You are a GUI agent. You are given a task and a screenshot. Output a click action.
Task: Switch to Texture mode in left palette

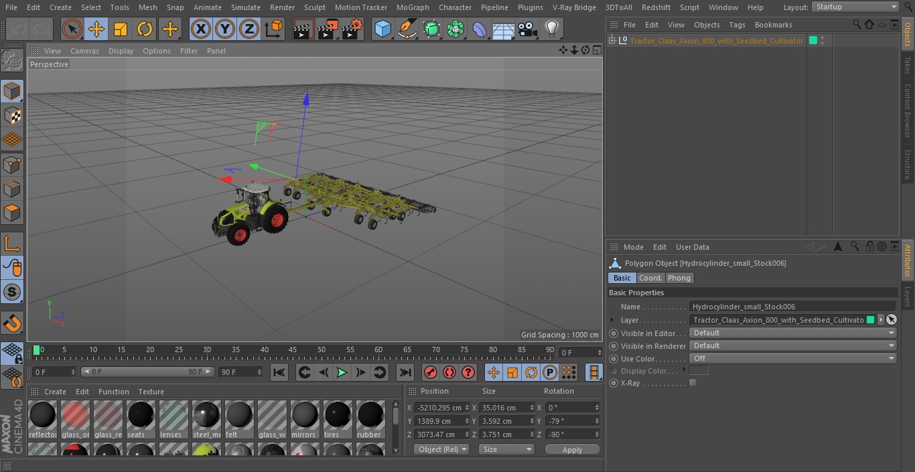[x=12, y=115]
